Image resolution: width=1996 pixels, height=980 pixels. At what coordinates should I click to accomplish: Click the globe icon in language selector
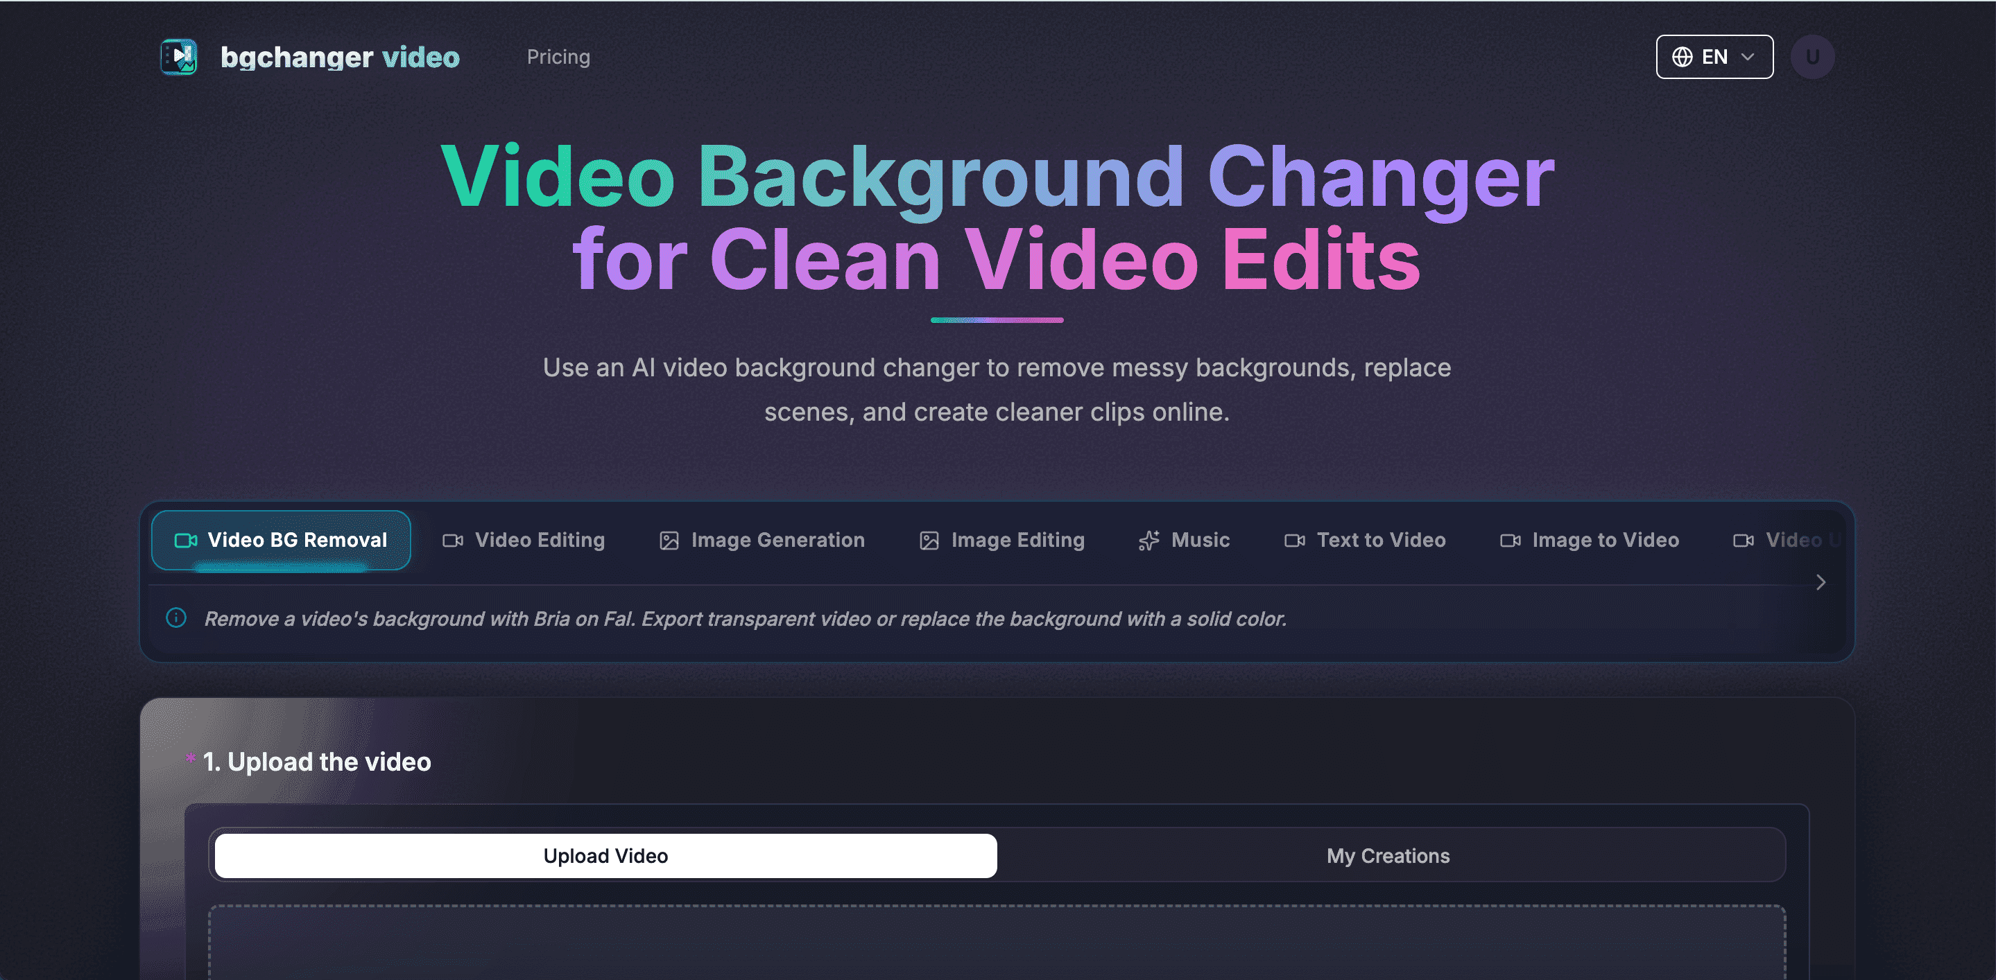[1681, 57]
